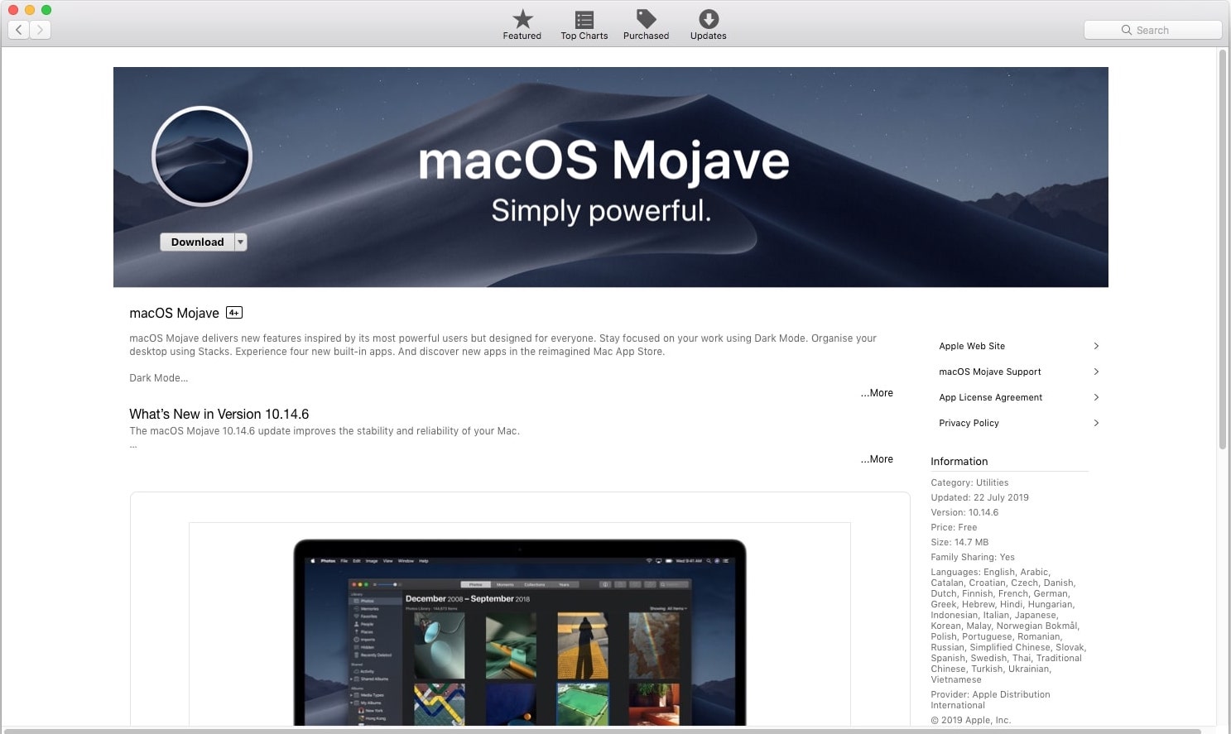The image size is (1231, 734).
Task: Open the Updates download-arrow icon
Action: coord(709,19)
